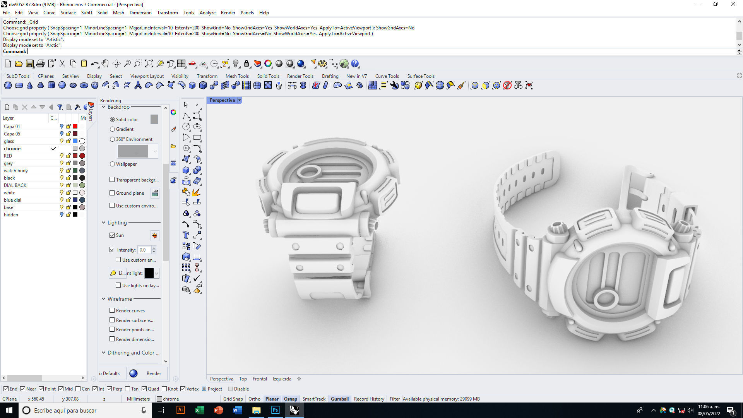Select the Text object T tool

point(186,235)
